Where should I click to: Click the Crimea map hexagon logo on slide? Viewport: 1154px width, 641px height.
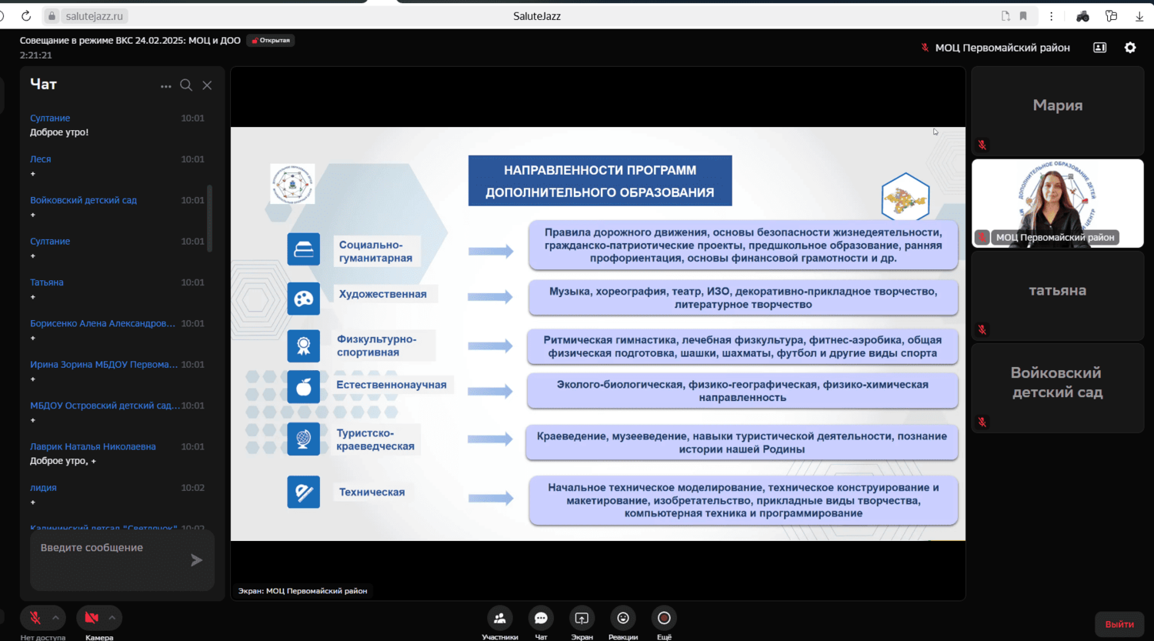pos(906,199)
